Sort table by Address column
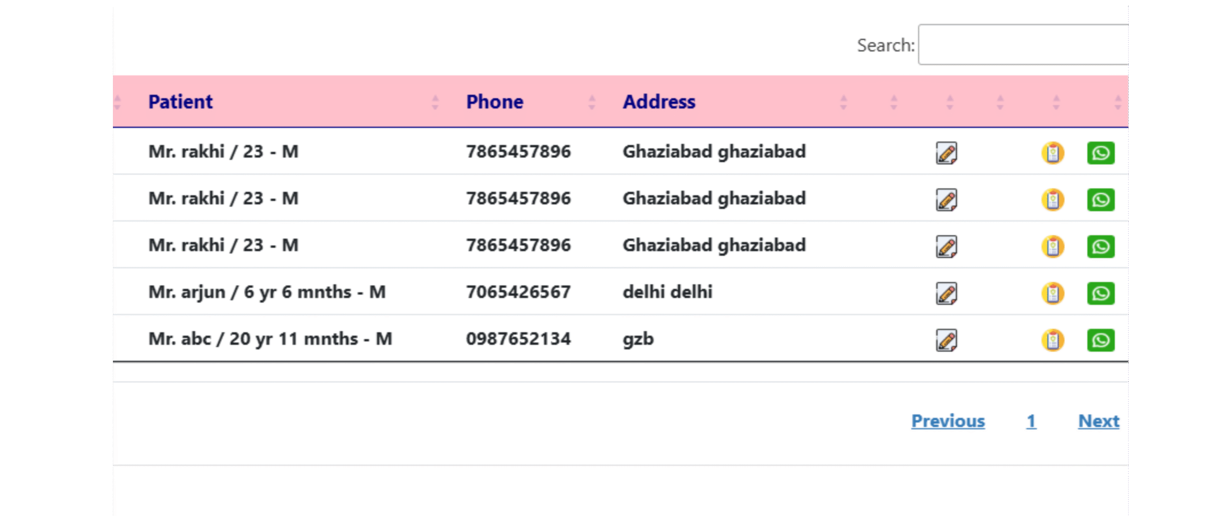This screenshot has height=516, width=1230. [659, 102]
